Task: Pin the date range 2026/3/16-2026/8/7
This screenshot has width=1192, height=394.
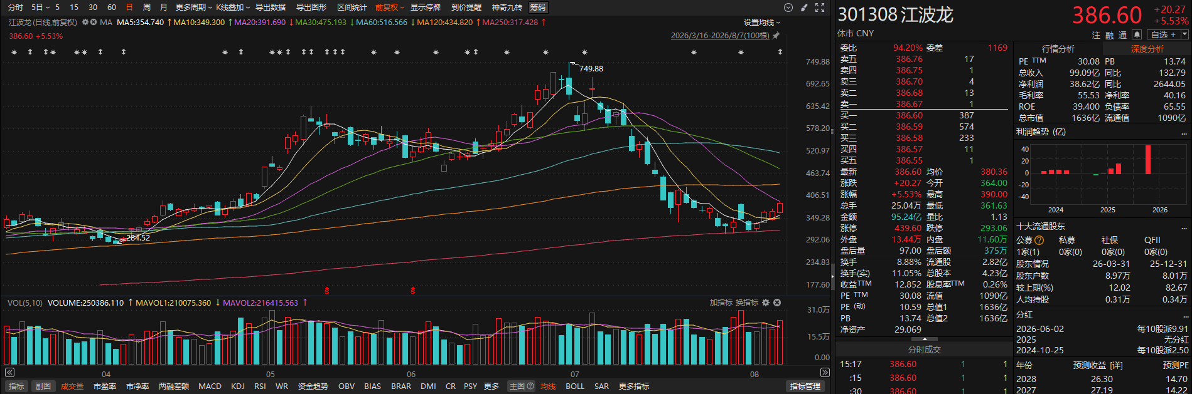Action: pyautogui.click(x=776, y=36)
